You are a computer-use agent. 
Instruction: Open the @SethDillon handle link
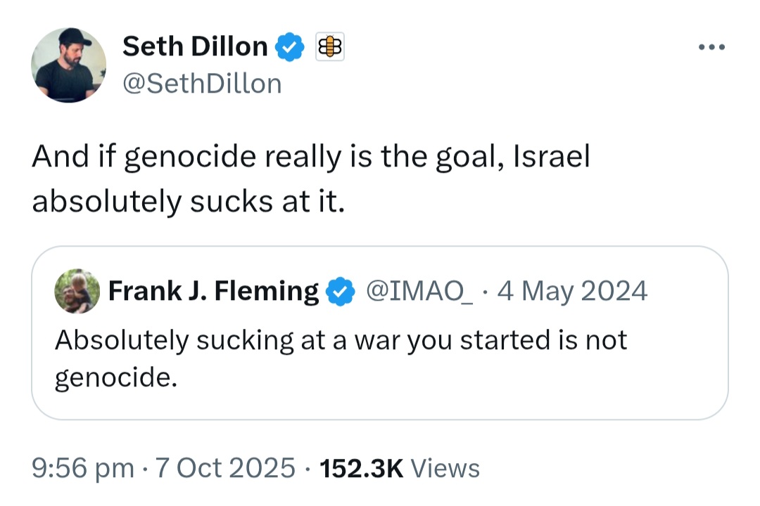pyautogui.click(x=202, y=84)
